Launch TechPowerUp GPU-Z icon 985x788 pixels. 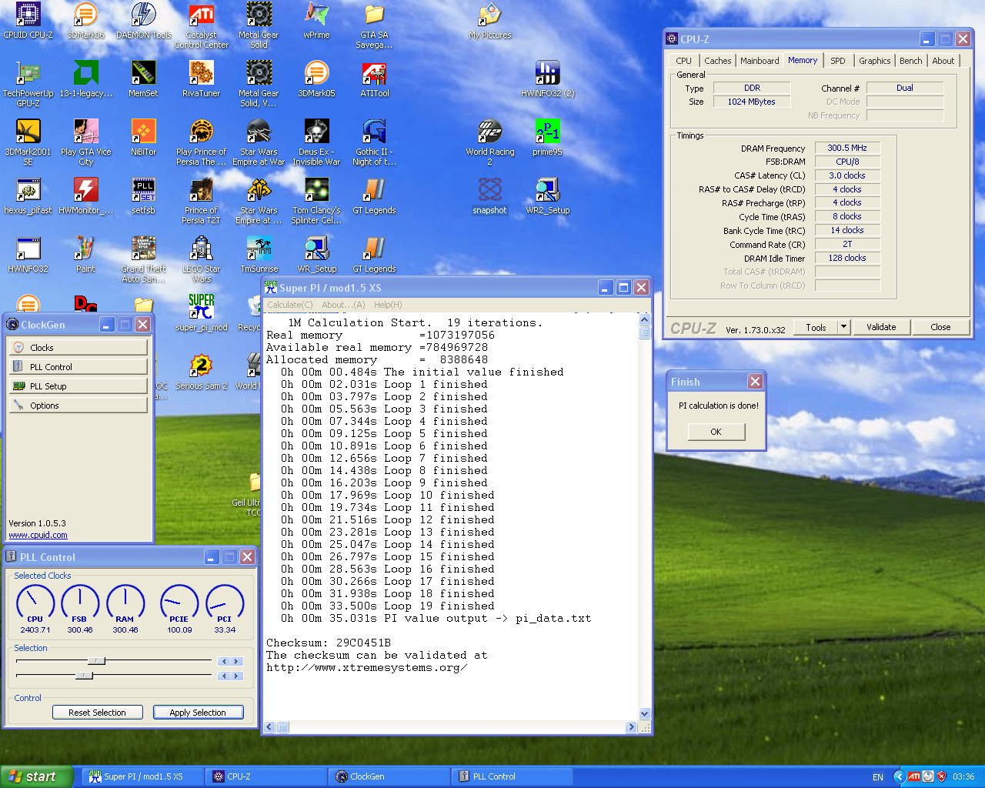[28, 85]
